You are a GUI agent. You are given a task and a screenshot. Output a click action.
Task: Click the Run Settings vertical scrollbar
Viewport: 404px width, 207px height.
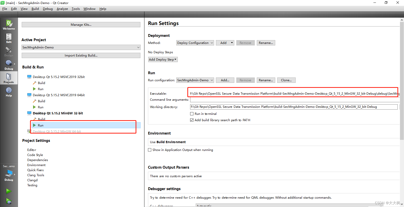click(x=402, y=81)
